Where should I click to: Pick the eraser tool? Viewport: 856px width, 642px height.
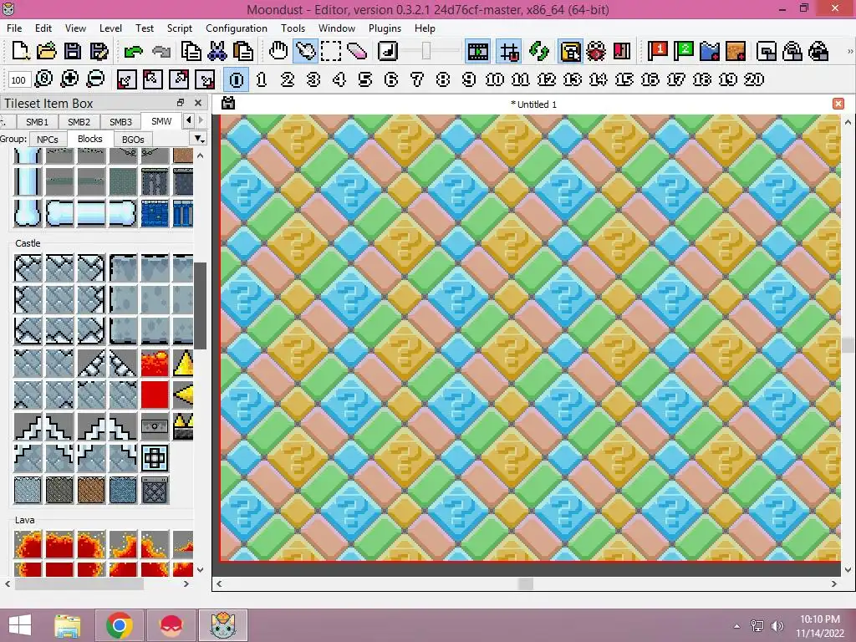tap(356, 51)
